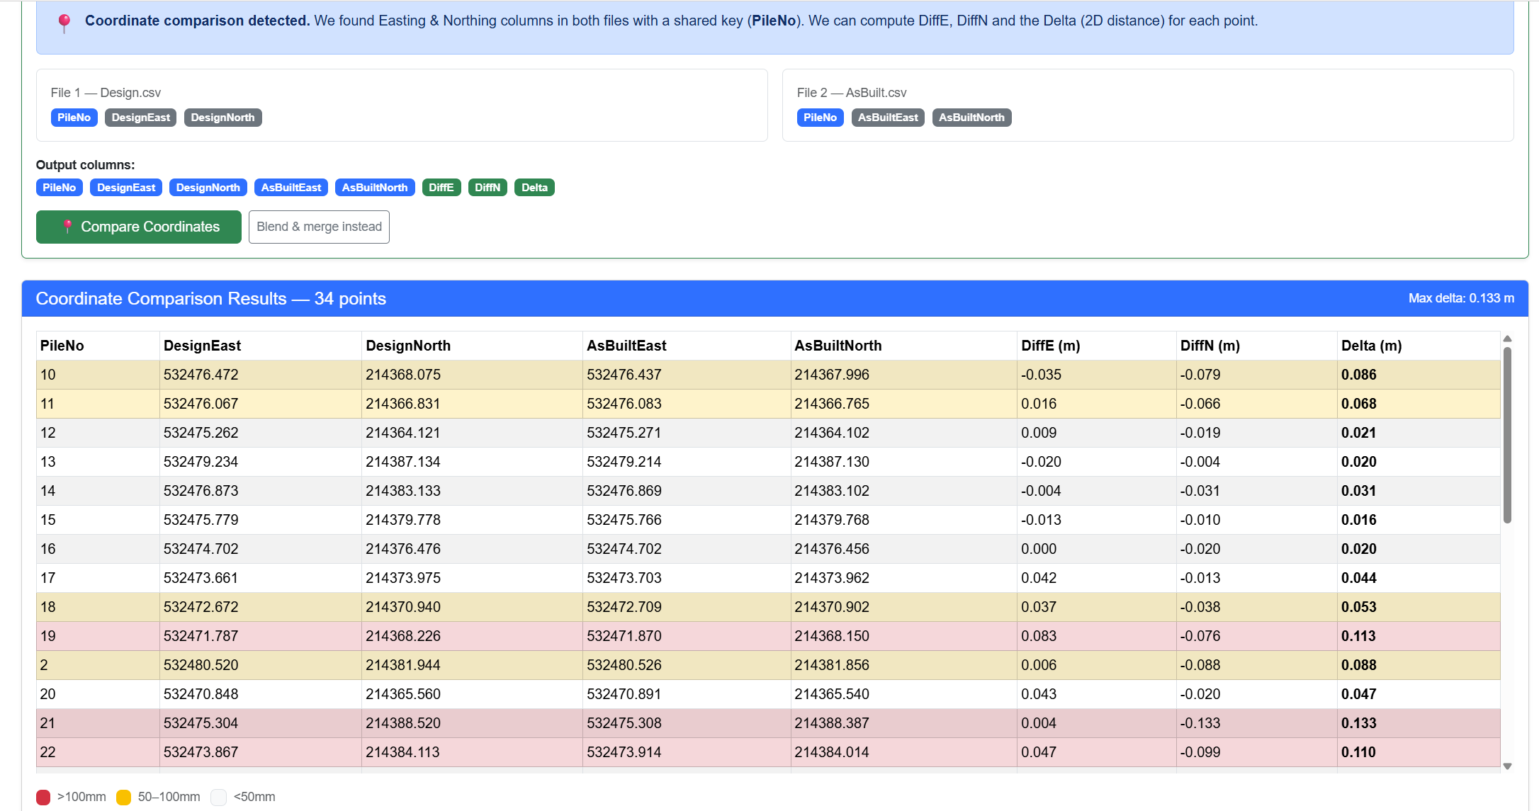Click the white <50mm legend swatch
Image resolution: width=1539 pixels, height=811 pixels.
pyautogui.click(x=219, y=798)
